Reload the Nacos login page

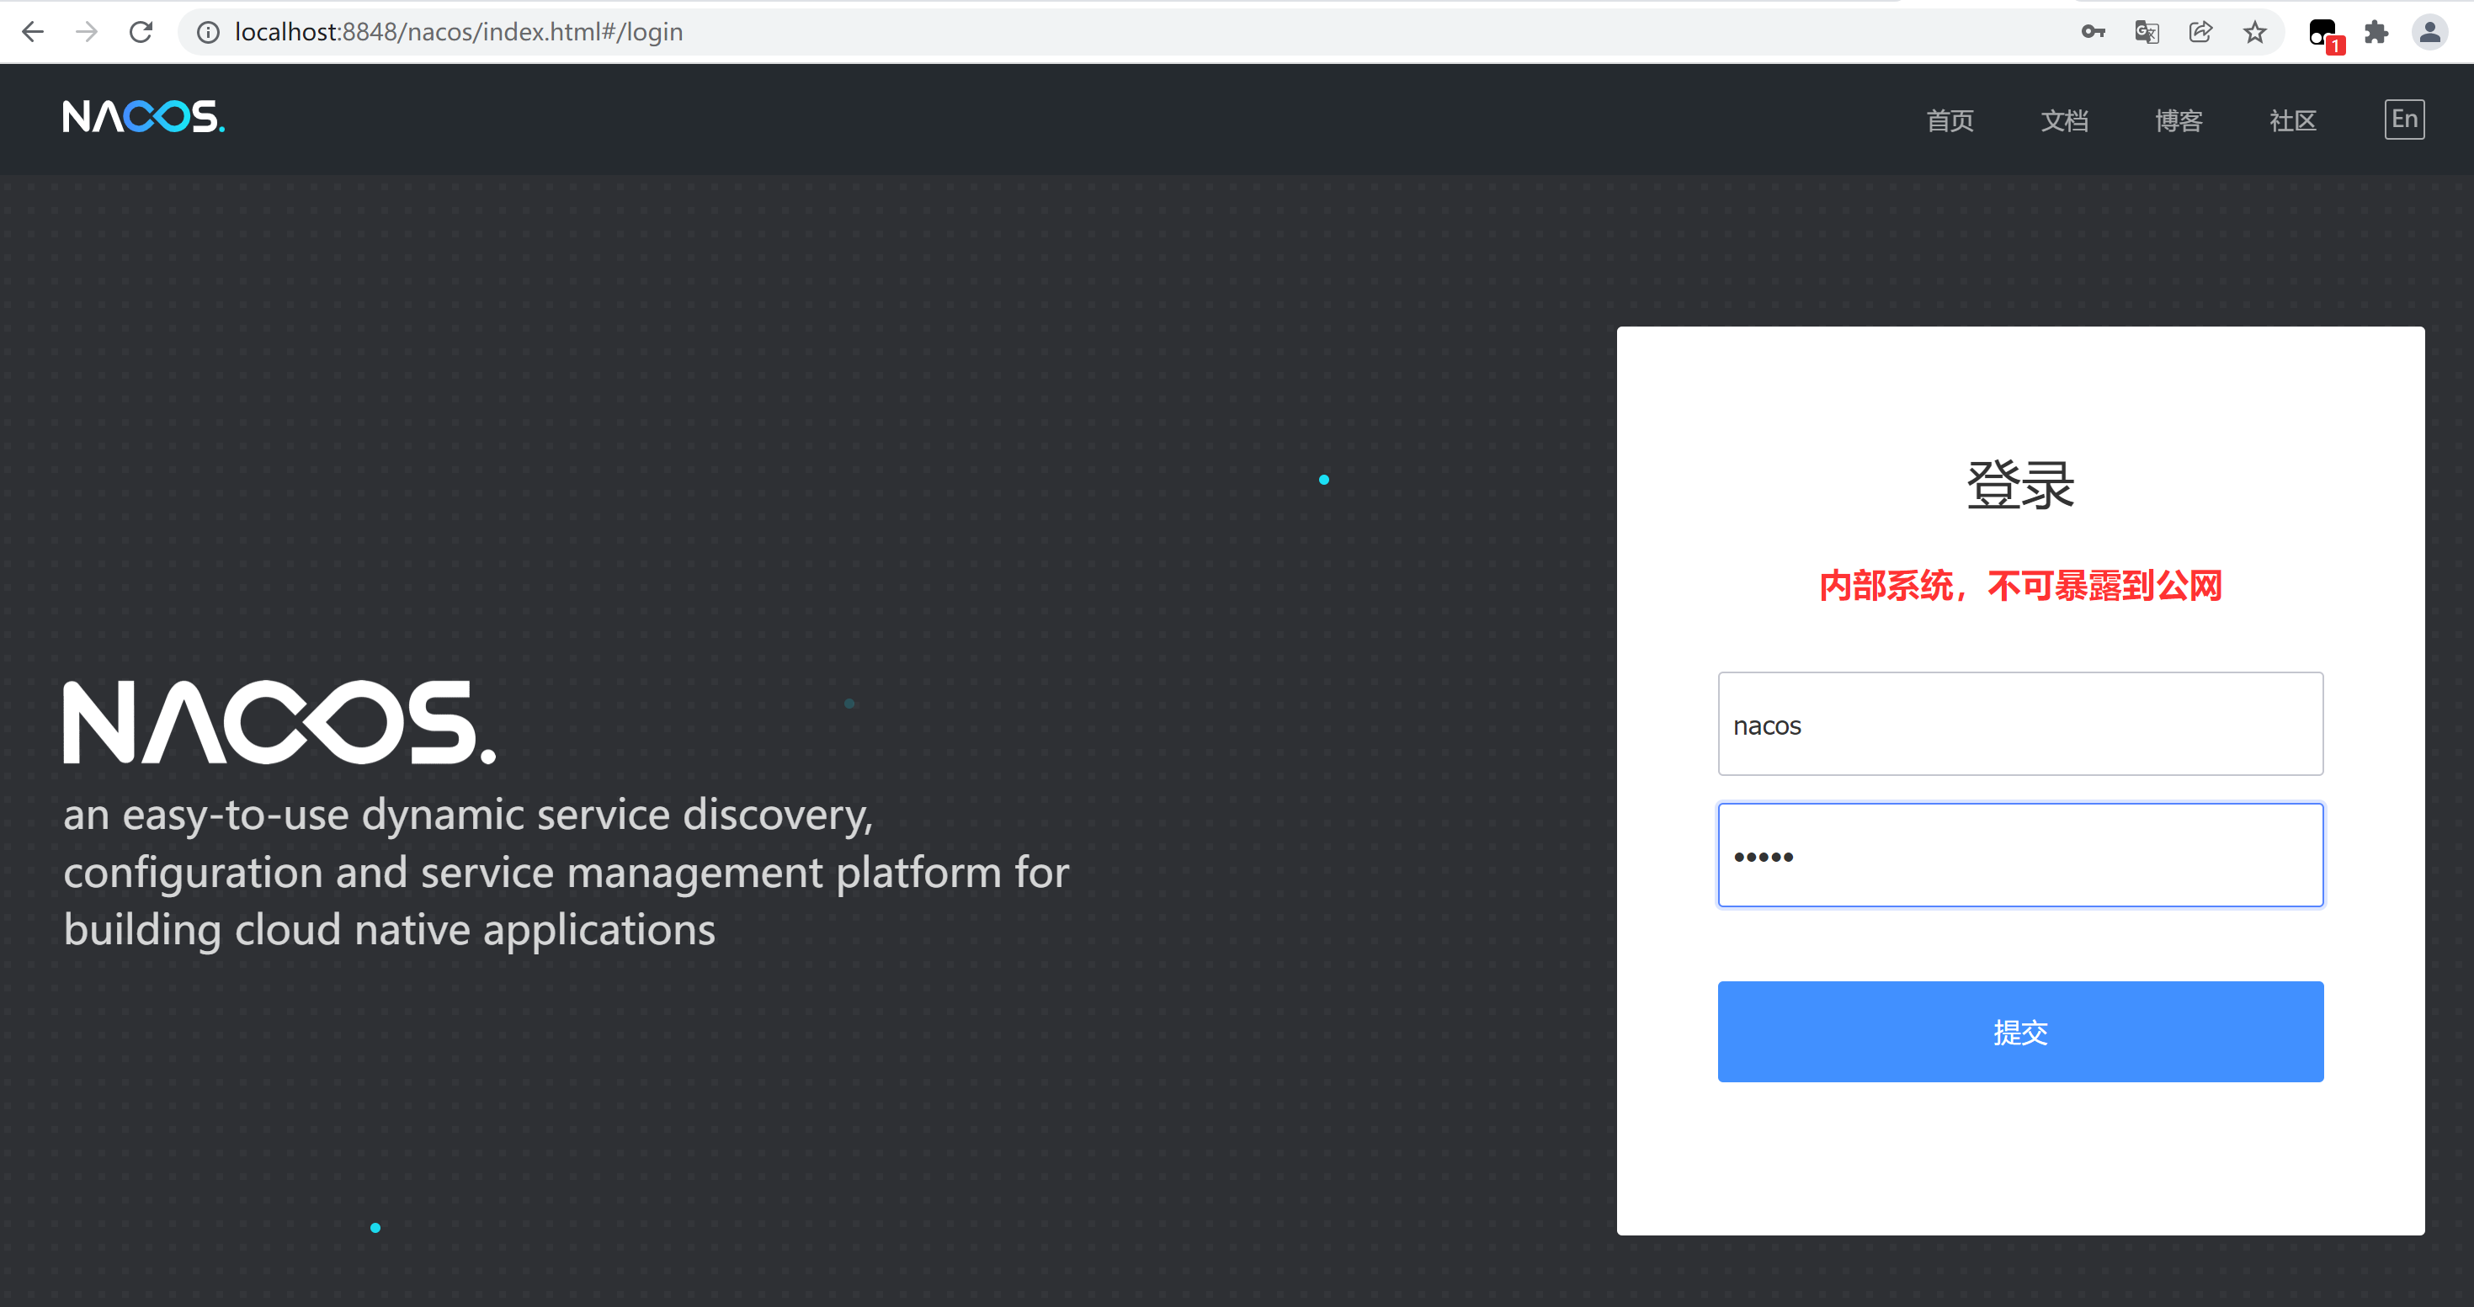tap(141, 32)
